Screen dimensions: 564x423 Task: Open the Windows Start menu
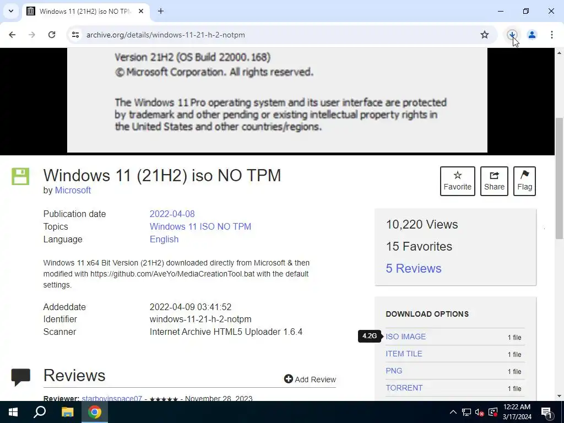point(13,412)
